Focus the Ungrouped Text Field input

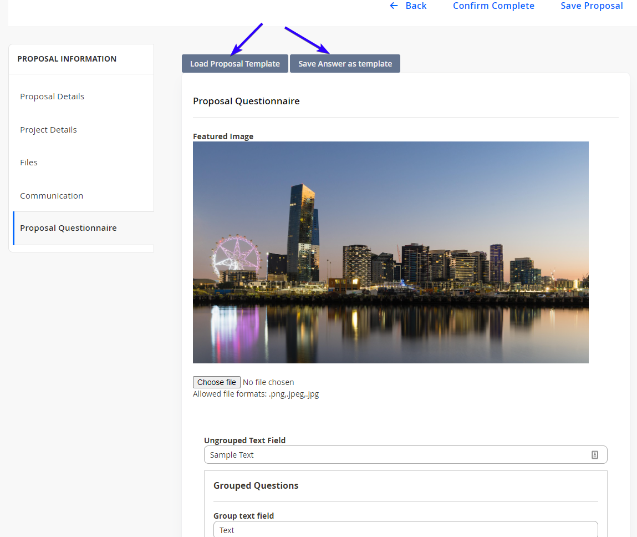click(x=405, y=455)
